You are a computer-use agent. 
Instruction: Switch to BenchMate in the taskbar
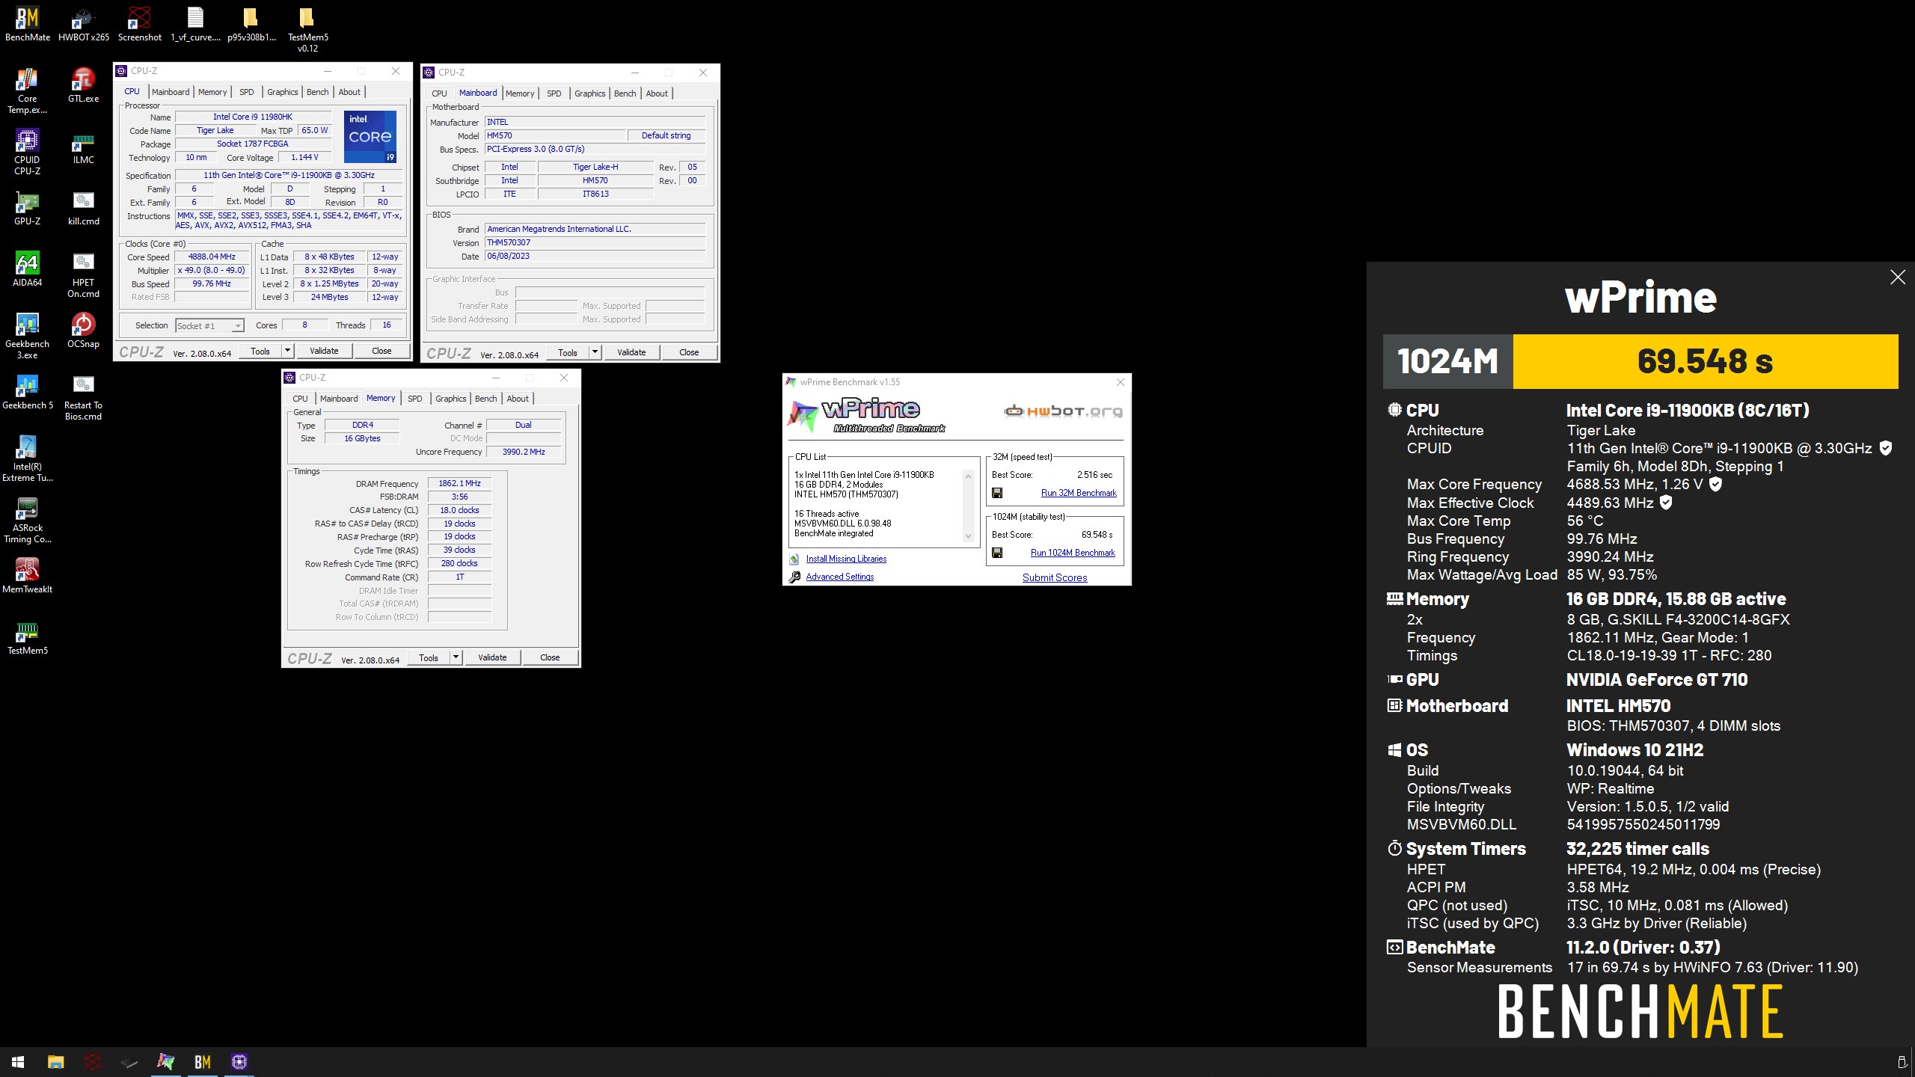tap(202, 1062)
